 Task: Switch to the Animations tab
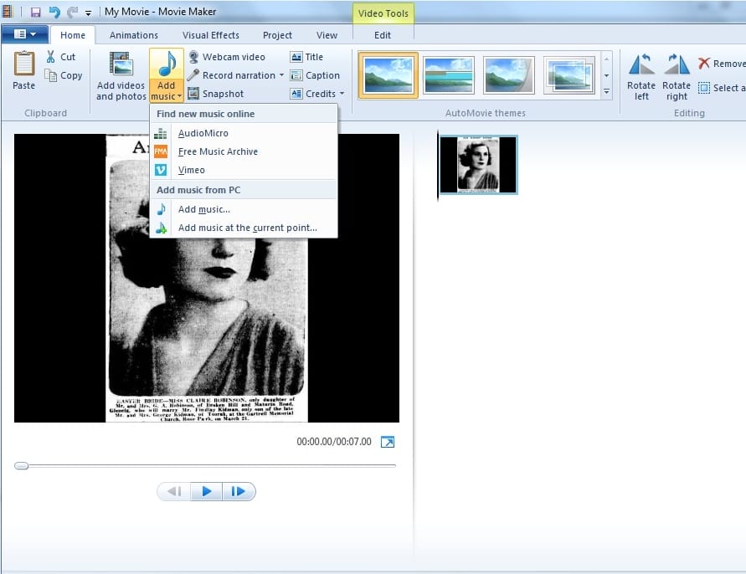[133, 35]
